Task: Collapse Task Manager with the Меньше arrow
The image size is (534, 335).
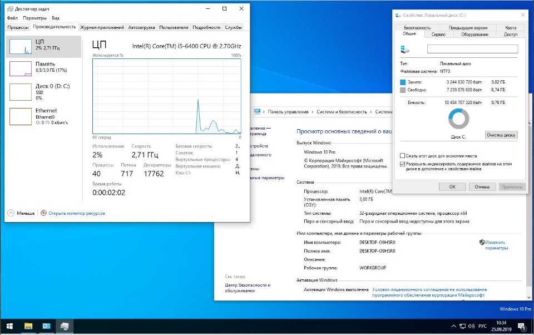Action: click(11, 213)
